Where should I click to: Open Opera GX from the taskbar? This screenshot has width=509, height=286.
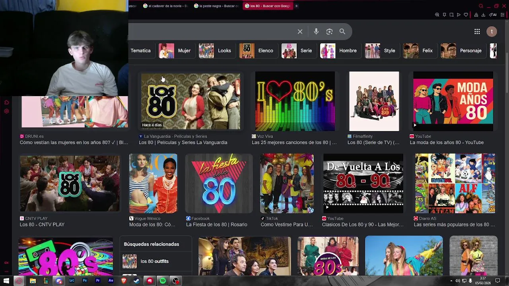coord(19,281)
